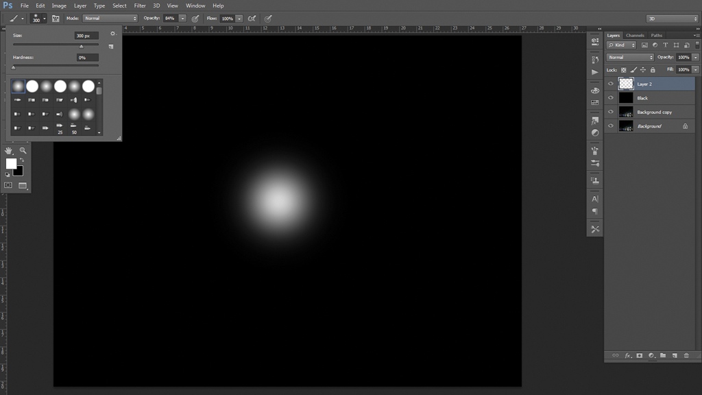Create new preset from this brush
This screenshot has width=702, height=395.
pyautogui.click(x=111, y=46)
